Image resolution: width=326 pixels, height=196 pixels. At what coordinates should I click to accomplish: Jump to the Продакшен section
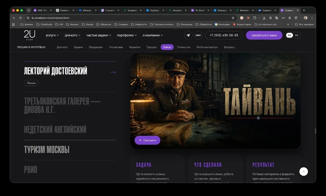point(96,47)
